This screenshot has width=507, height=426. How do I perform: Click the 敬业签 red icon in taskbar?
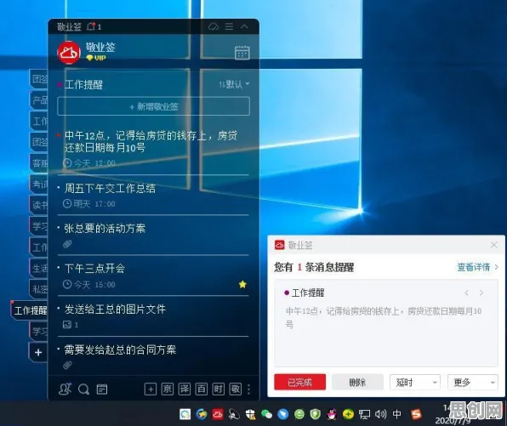218,414
